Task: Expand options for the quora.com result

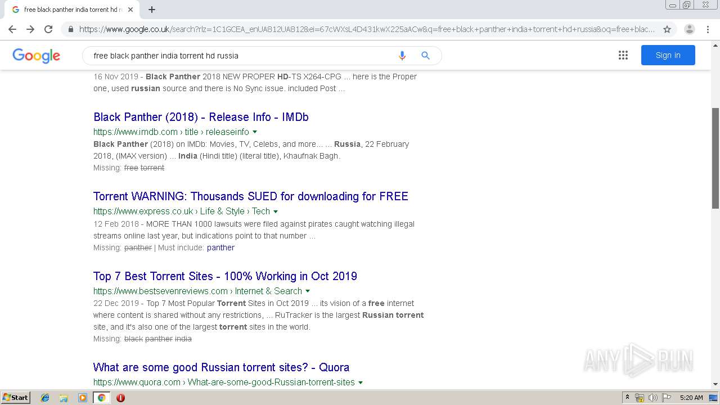Action: point(361,382)
